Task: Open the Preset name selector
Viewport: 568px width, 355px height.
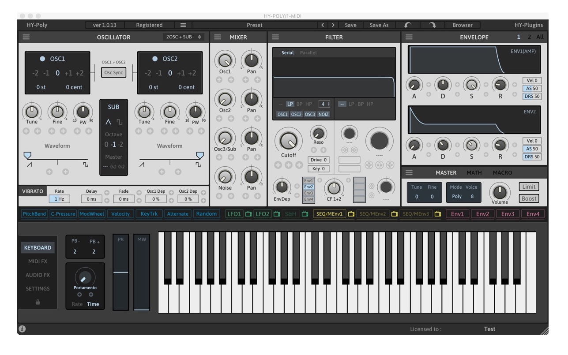Action: coord(254,25)
